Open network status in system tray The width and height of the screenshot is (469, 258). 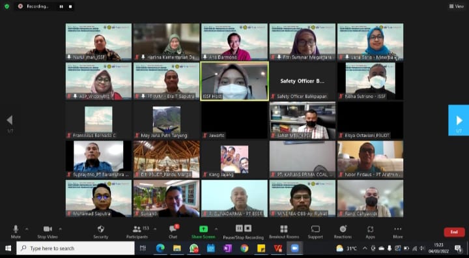point(414,248)
